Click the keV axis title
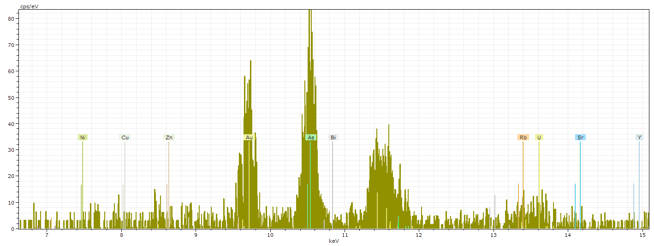 click(334, 241)
